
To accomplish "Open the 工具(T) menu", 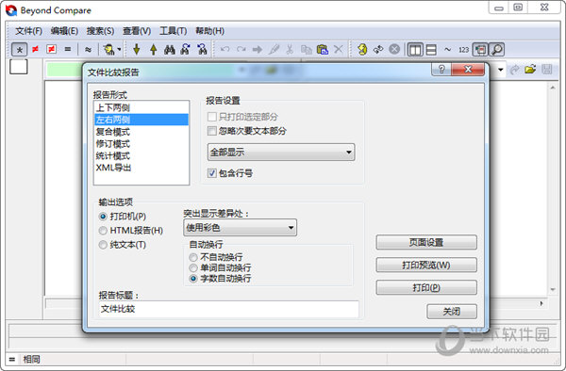I will tap(174, 31).
